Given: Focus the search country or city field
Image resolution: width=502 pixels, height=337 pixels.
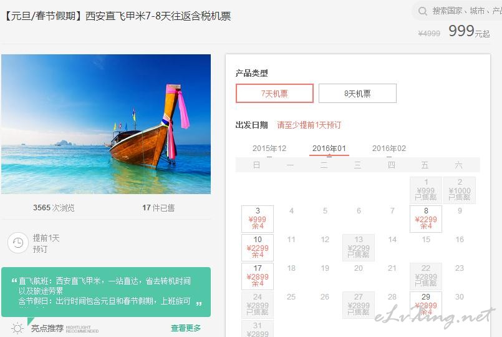Looking at the screenshot, I should 461,11.
